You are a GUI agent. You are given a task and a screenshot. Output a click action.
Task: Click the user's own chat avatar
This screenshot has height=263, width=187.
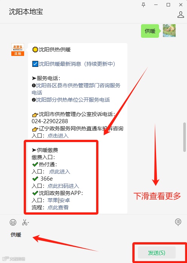tap(169, 31)
